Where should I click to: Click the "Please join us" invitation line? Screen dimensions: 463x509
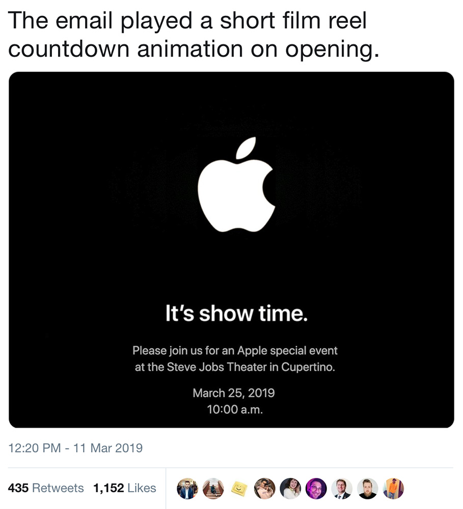point(235,350)
